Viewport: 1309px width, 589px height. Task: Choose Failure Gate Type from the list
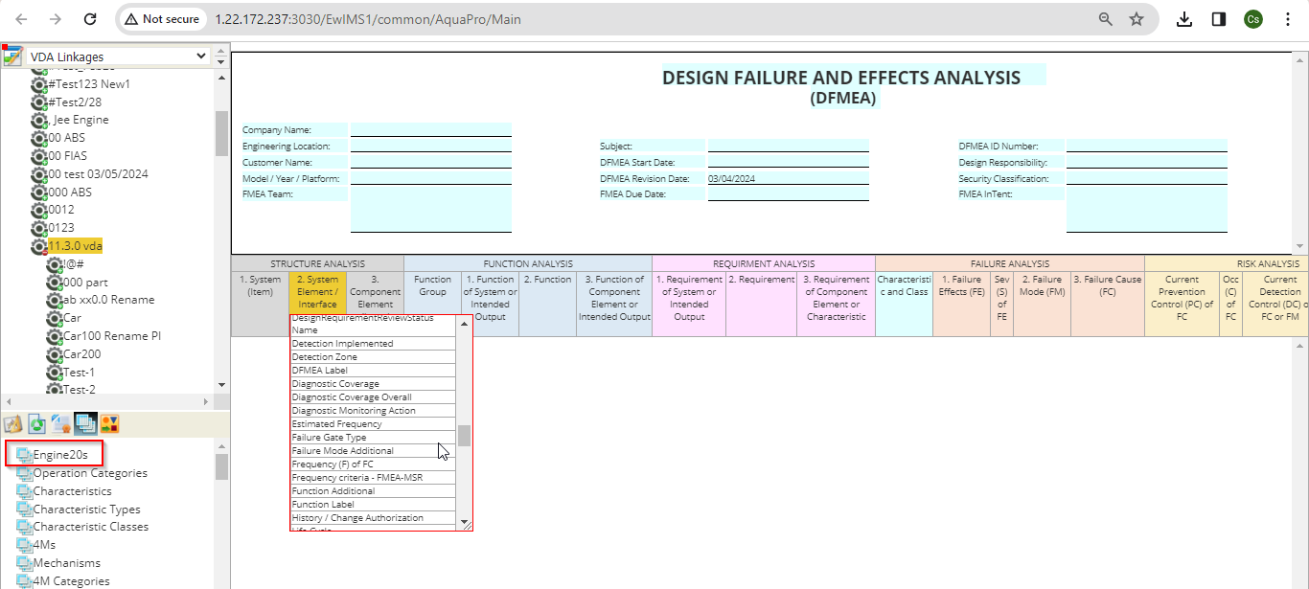pos(373,438)
